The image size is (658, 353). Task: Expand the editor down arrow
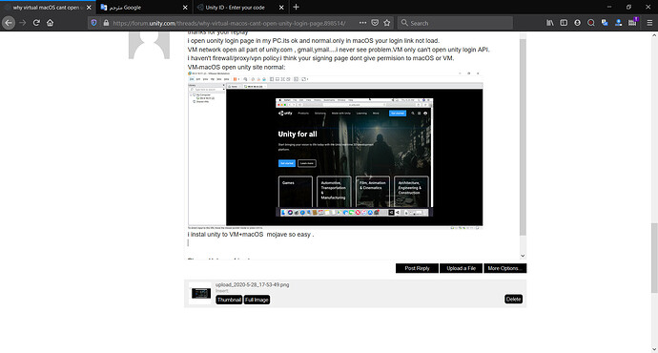click(x=523, y=256)
